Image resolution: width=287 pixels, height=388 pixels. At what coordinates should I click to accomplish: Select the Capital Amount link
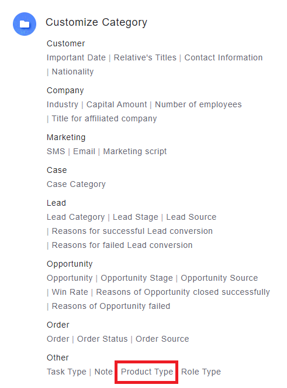click(x=117, y=105)
